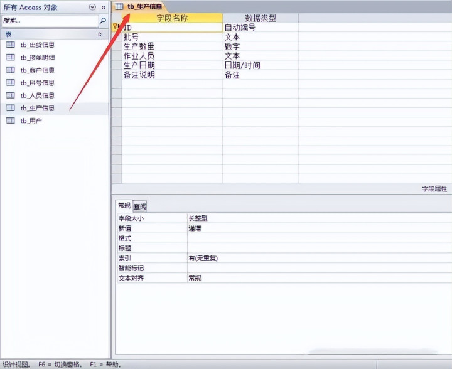
Task: Click the primary key row selector for ID
Action: (116, 27)
